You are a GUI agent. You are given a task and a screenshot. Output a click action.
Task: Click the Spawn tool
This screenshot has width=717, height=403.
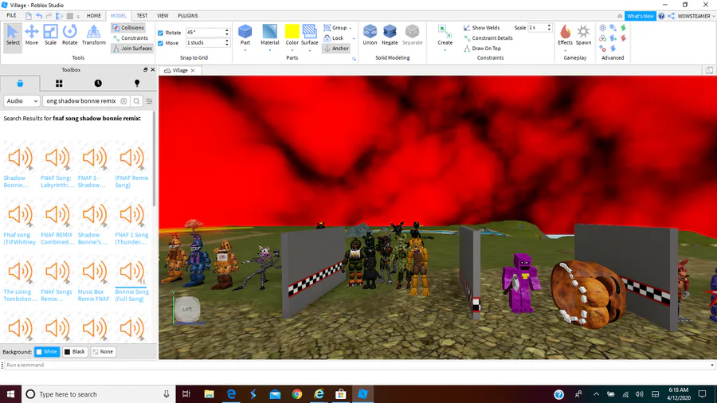pos(583,35)
